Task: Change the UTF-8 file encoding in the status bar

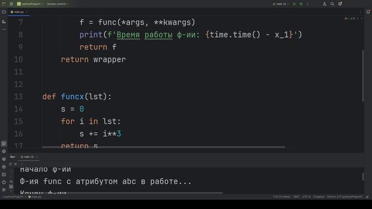Action: (x=306, y=197)
